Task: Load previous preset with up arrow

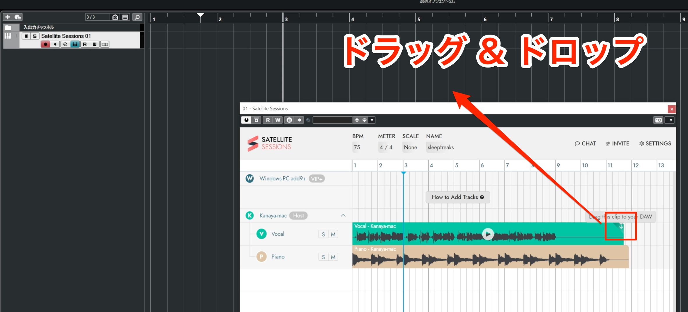Action: click(x=357, y=120)
